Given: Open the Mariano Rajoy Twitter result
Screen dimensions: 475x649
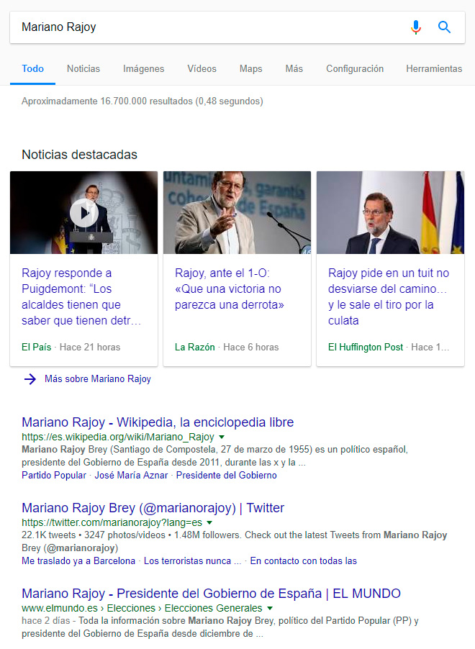Looking at the screenshot, I should coord(153,508).
